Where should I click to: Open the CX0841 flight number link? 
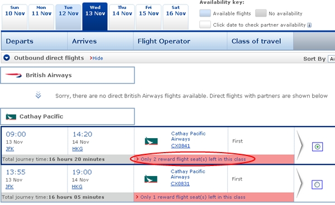point(180,146)
